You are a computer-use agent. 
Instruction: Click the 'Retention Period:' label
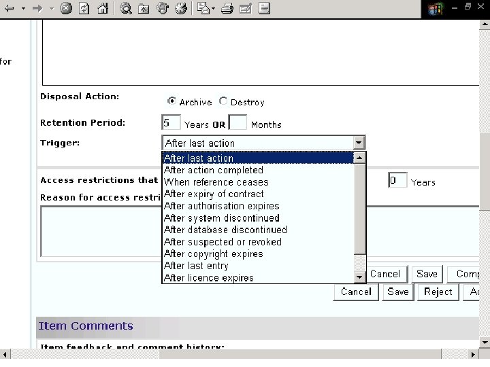(x=82, y=122)
